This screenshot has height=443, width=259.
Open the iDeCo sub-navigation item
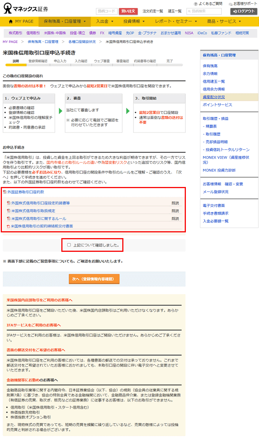click(x=202, y=33)
